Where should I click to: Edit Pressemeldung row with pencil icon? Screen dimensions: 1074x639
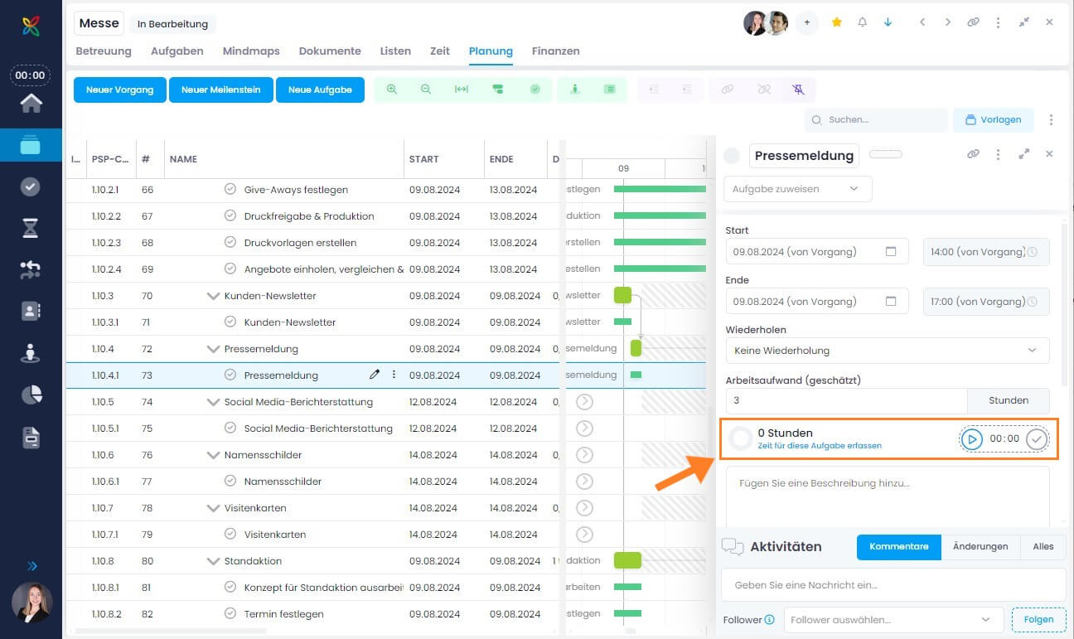point(375,375)
